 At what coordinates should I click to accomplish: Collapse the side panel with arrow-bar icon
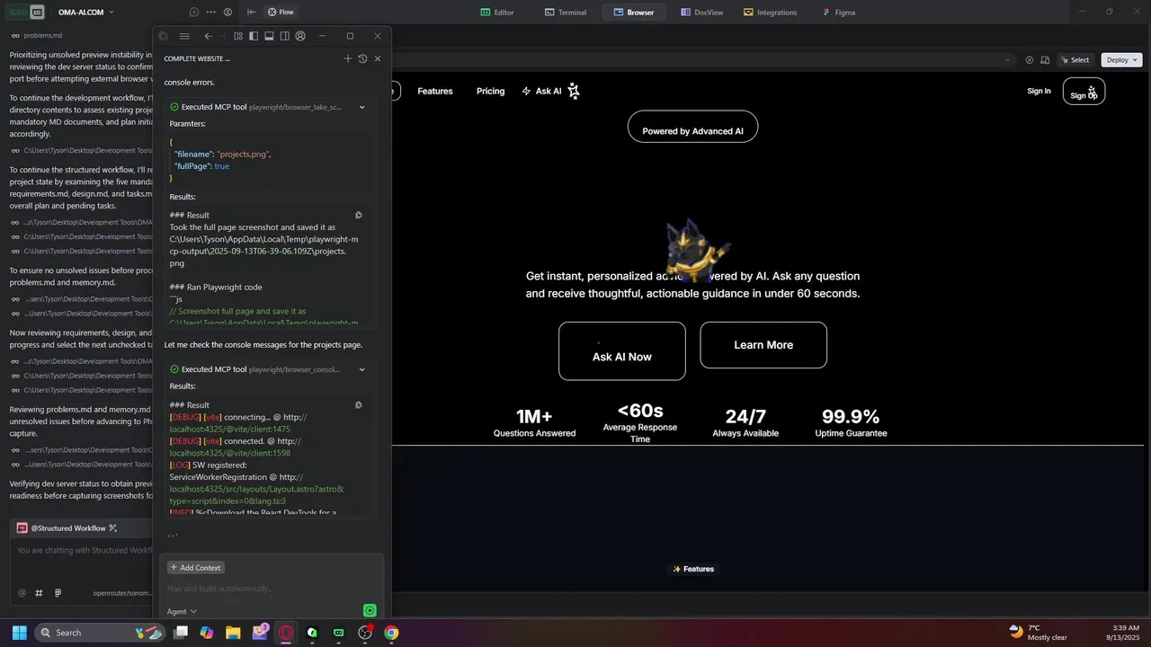(252, 12)
